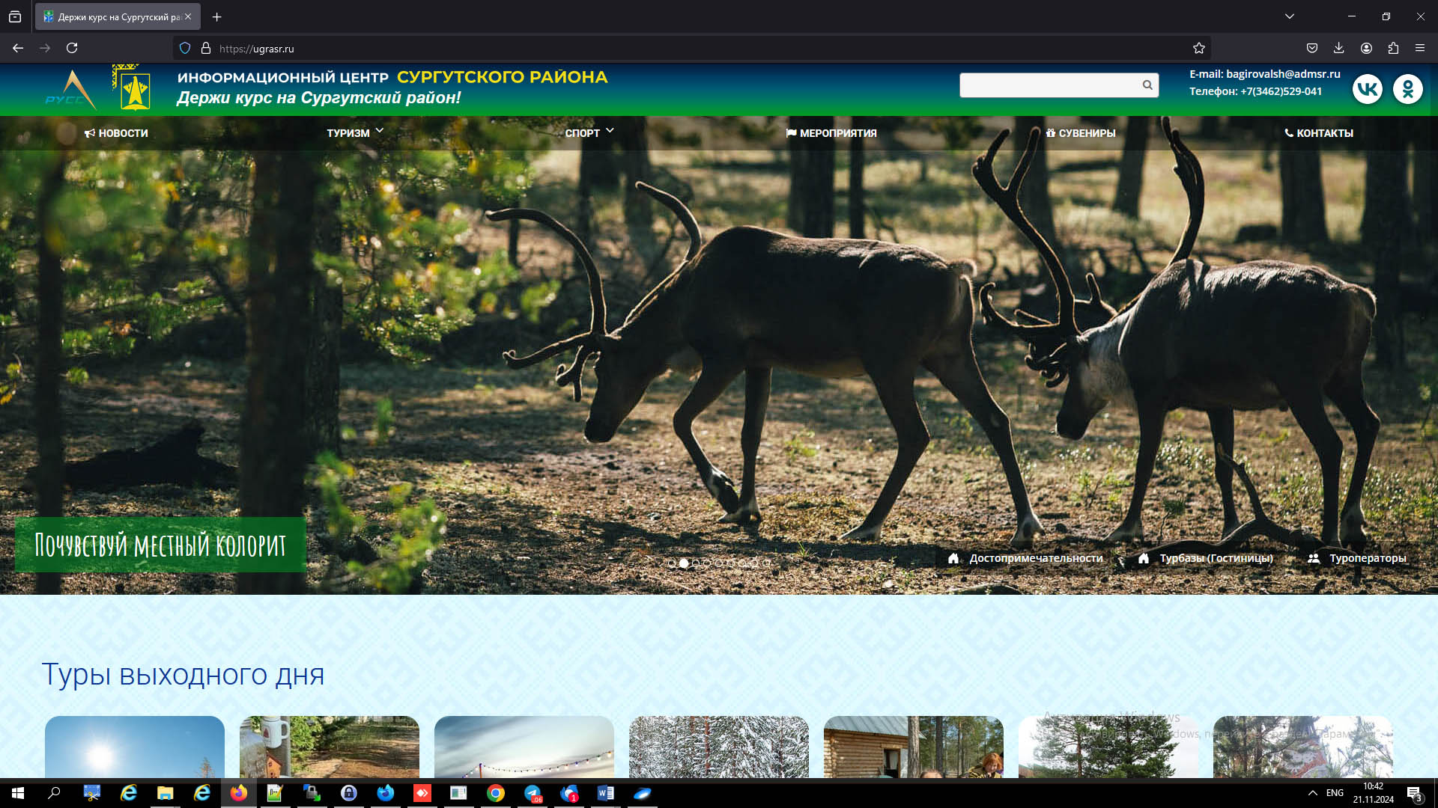Open the Odnoklassniki social icon

(x=1407, y=90)
